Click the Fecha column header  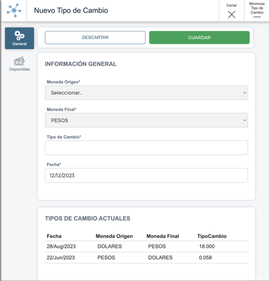pyautogui.click(x=54, y=236)
